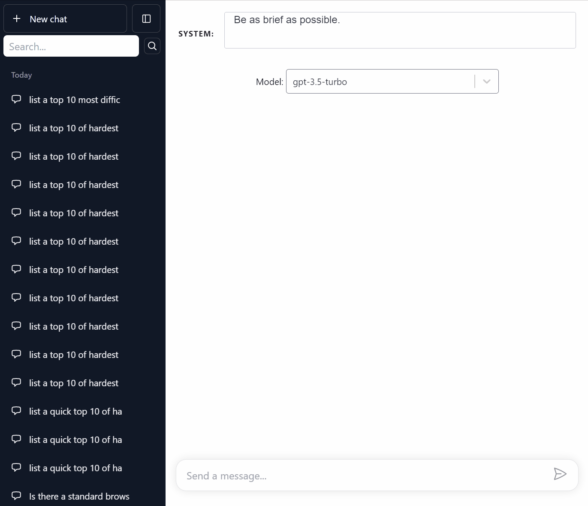The width and height of the screenshot is (588, 506).
Task: Click the paper plane send icon
Action: tap(560, 474)
